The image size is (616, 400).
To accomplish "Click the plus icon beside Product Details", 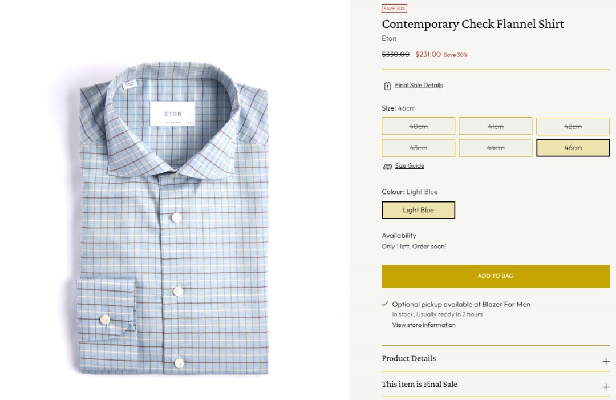I will pyautogui.click(x=606, y=361).
